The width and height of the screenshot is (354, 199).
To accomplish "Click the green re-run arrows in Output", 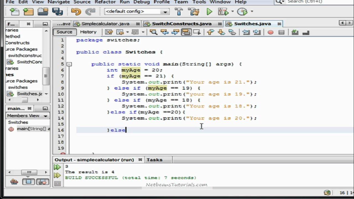I will coord(57,167).
